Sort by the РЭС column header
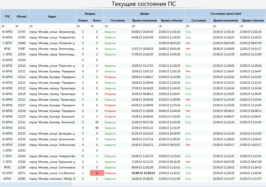 7,16
